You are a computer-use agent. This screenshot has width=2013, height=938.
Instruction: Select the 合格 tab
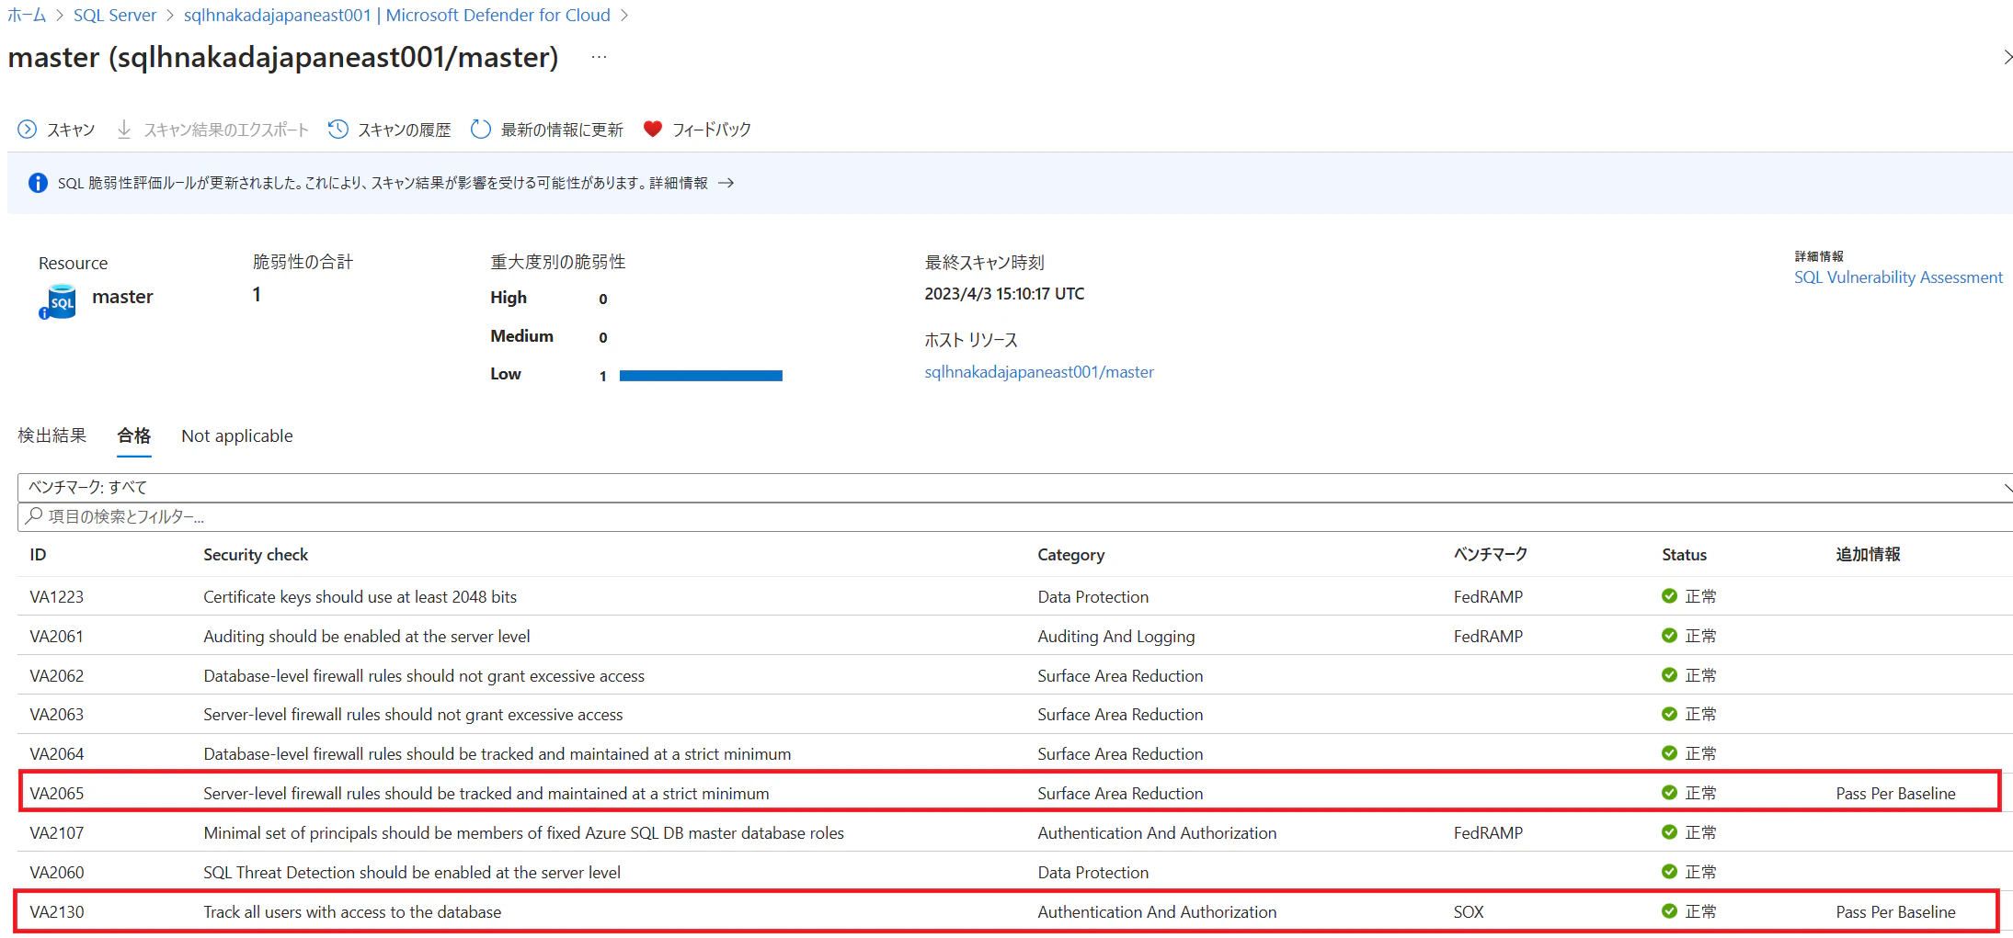(134, 435)
